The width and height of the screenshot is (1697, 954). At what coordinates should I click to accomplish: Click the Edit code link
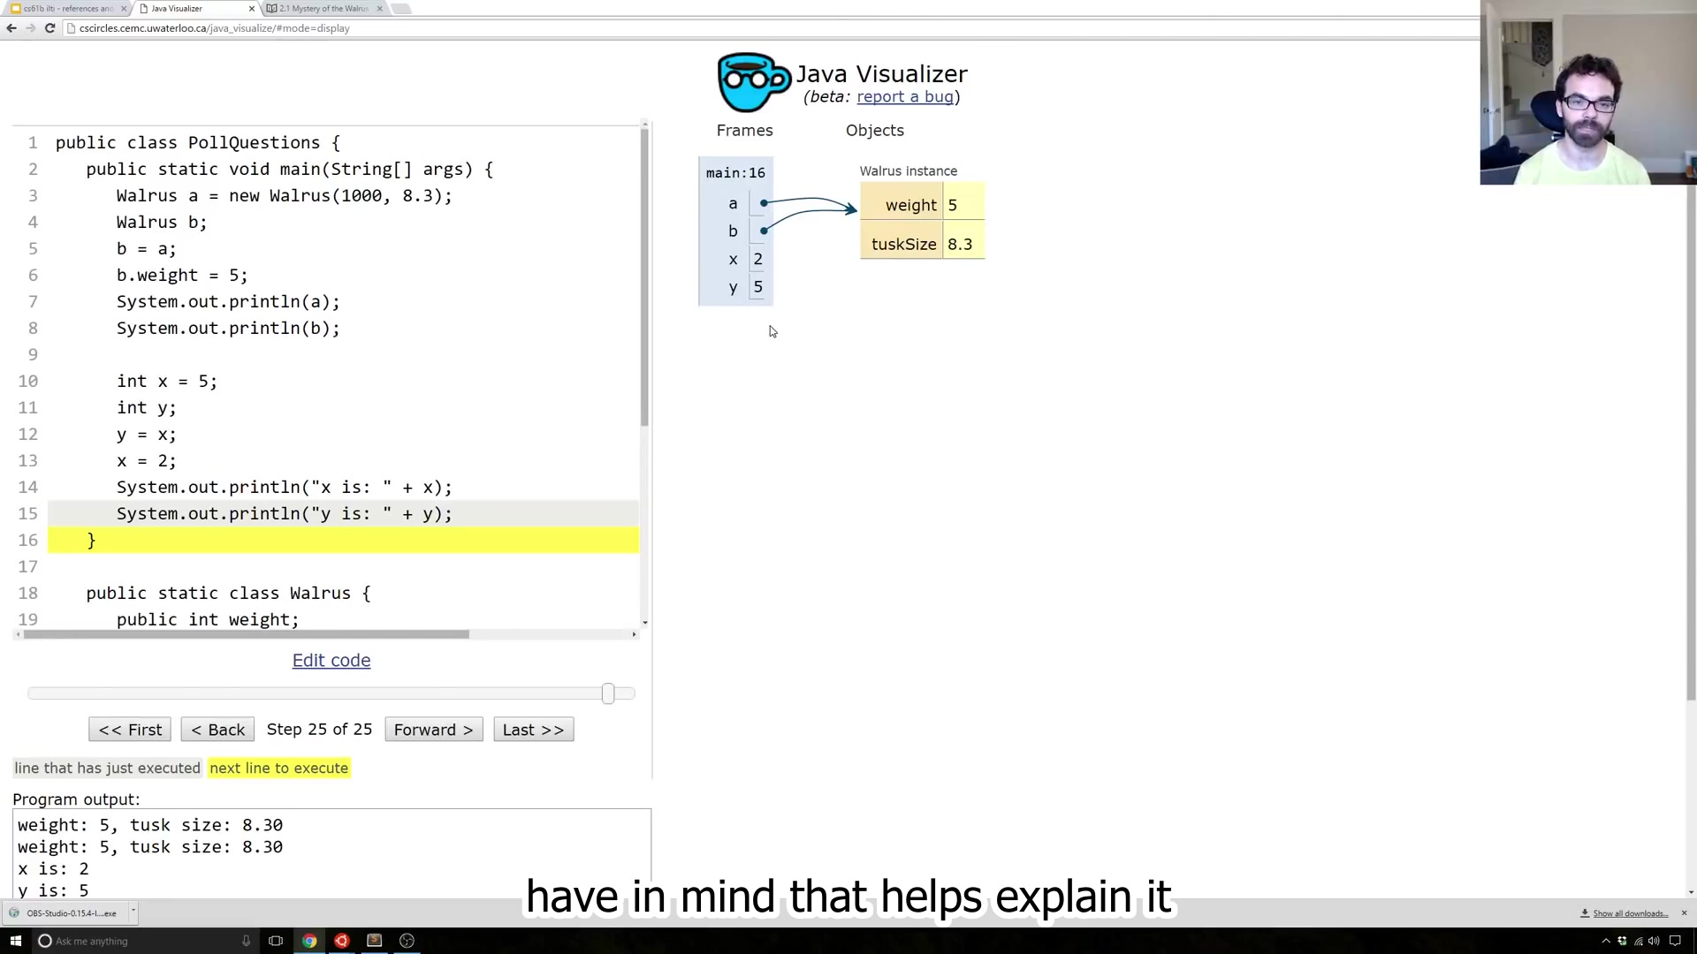[x=331, y=661]
